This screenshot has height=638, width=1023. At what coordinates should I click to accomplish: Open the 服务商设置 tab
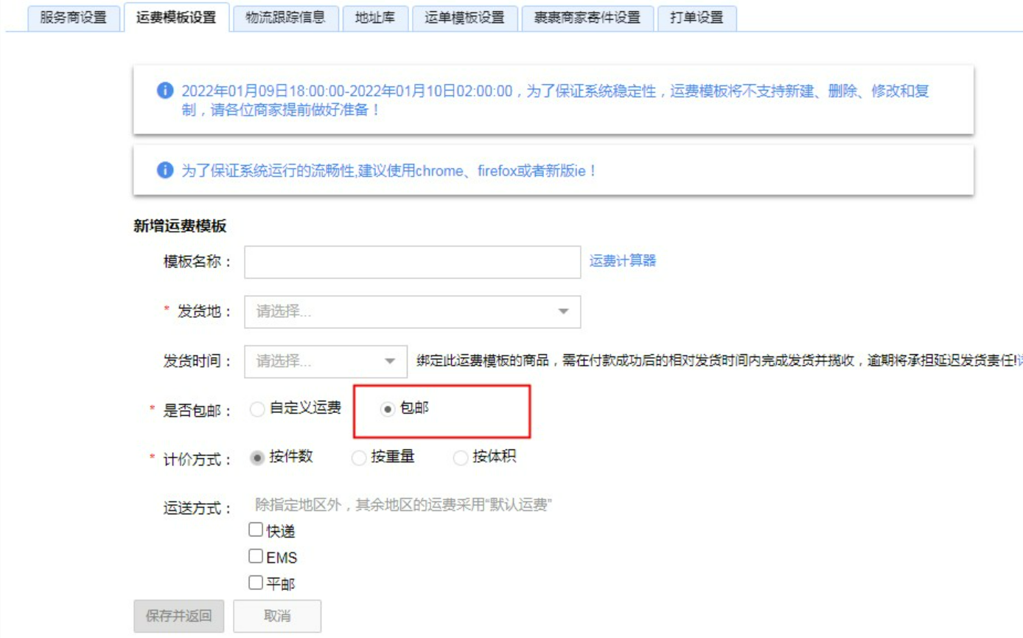pyautogui.click(x=74, y=18)
